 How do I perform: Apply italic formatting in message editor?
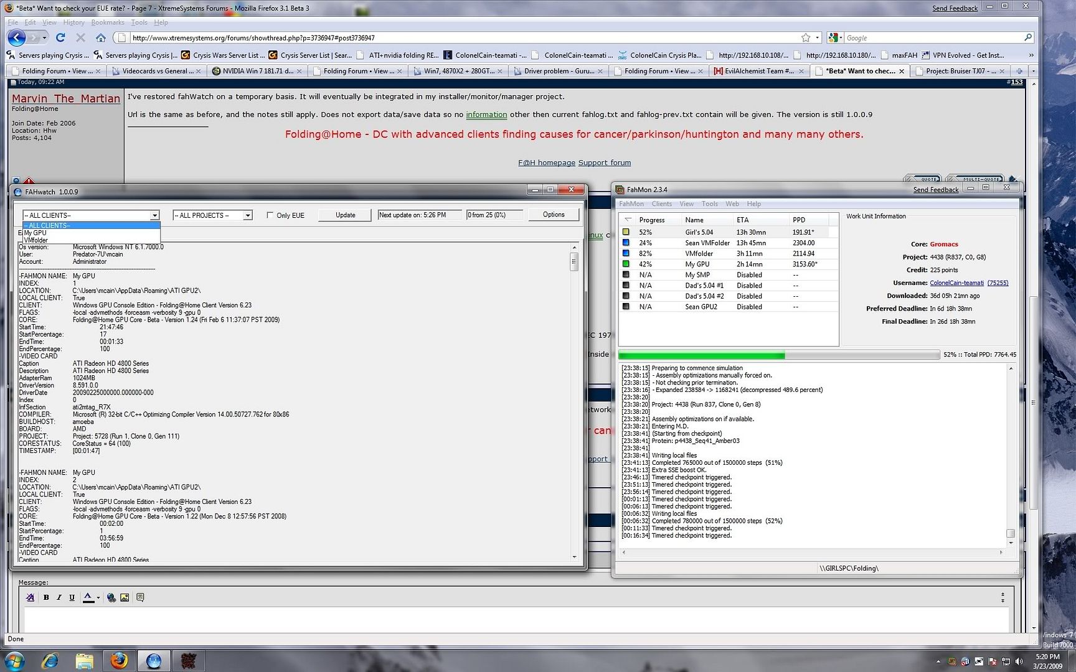[x=59, y=597]
